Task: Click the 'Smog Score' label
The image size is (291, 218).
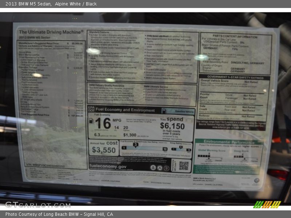Action: coord(241,151)
